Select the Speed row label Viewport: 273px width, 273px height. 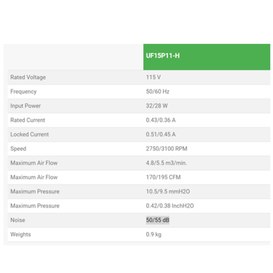(x=18, y=149)
